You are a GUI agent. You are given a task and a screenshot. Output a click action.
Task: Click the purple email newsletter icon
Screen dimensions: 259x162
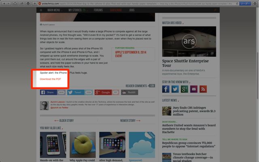click(194, 89)
